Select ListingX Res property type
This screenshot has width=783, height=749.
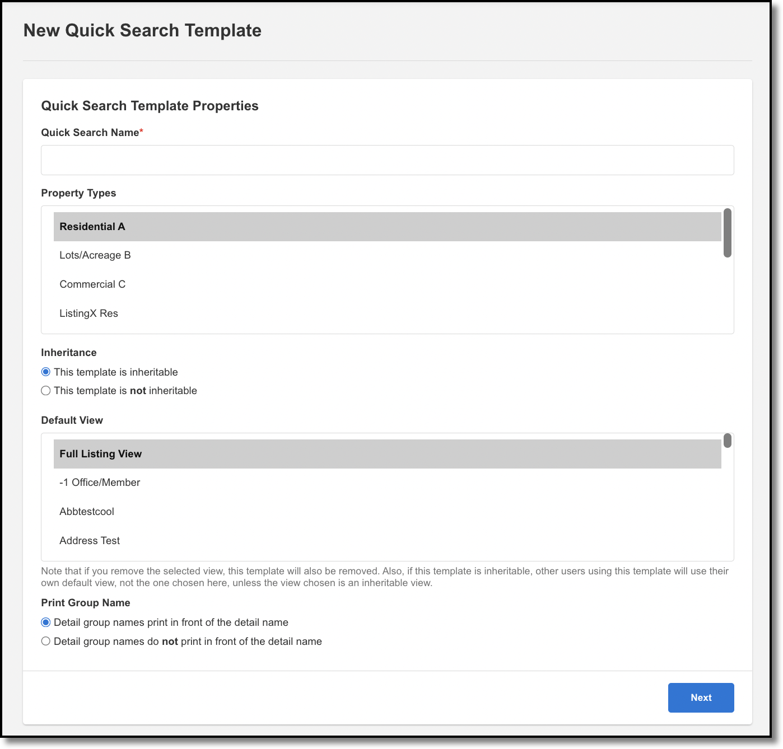coord(387,313)
